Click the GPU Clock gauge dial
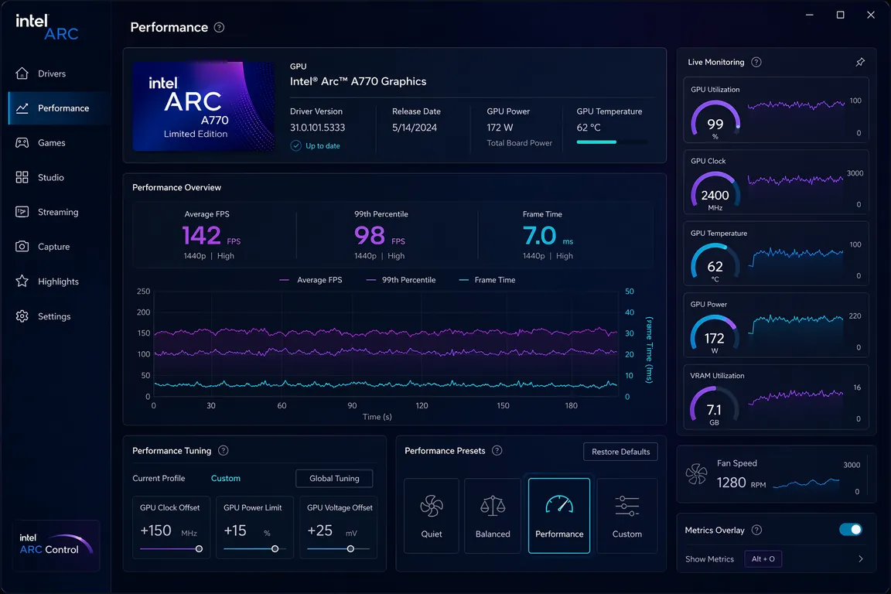Screen dimensions: 891x594 coord(715,191)
